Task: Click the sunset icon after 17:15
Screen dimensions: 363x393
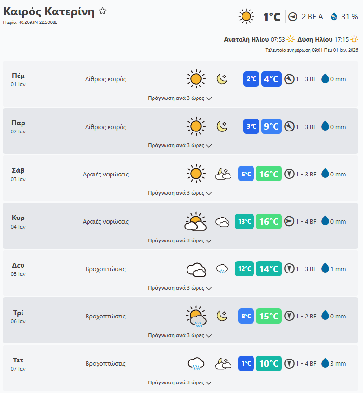Action: [x=354, y=39]
